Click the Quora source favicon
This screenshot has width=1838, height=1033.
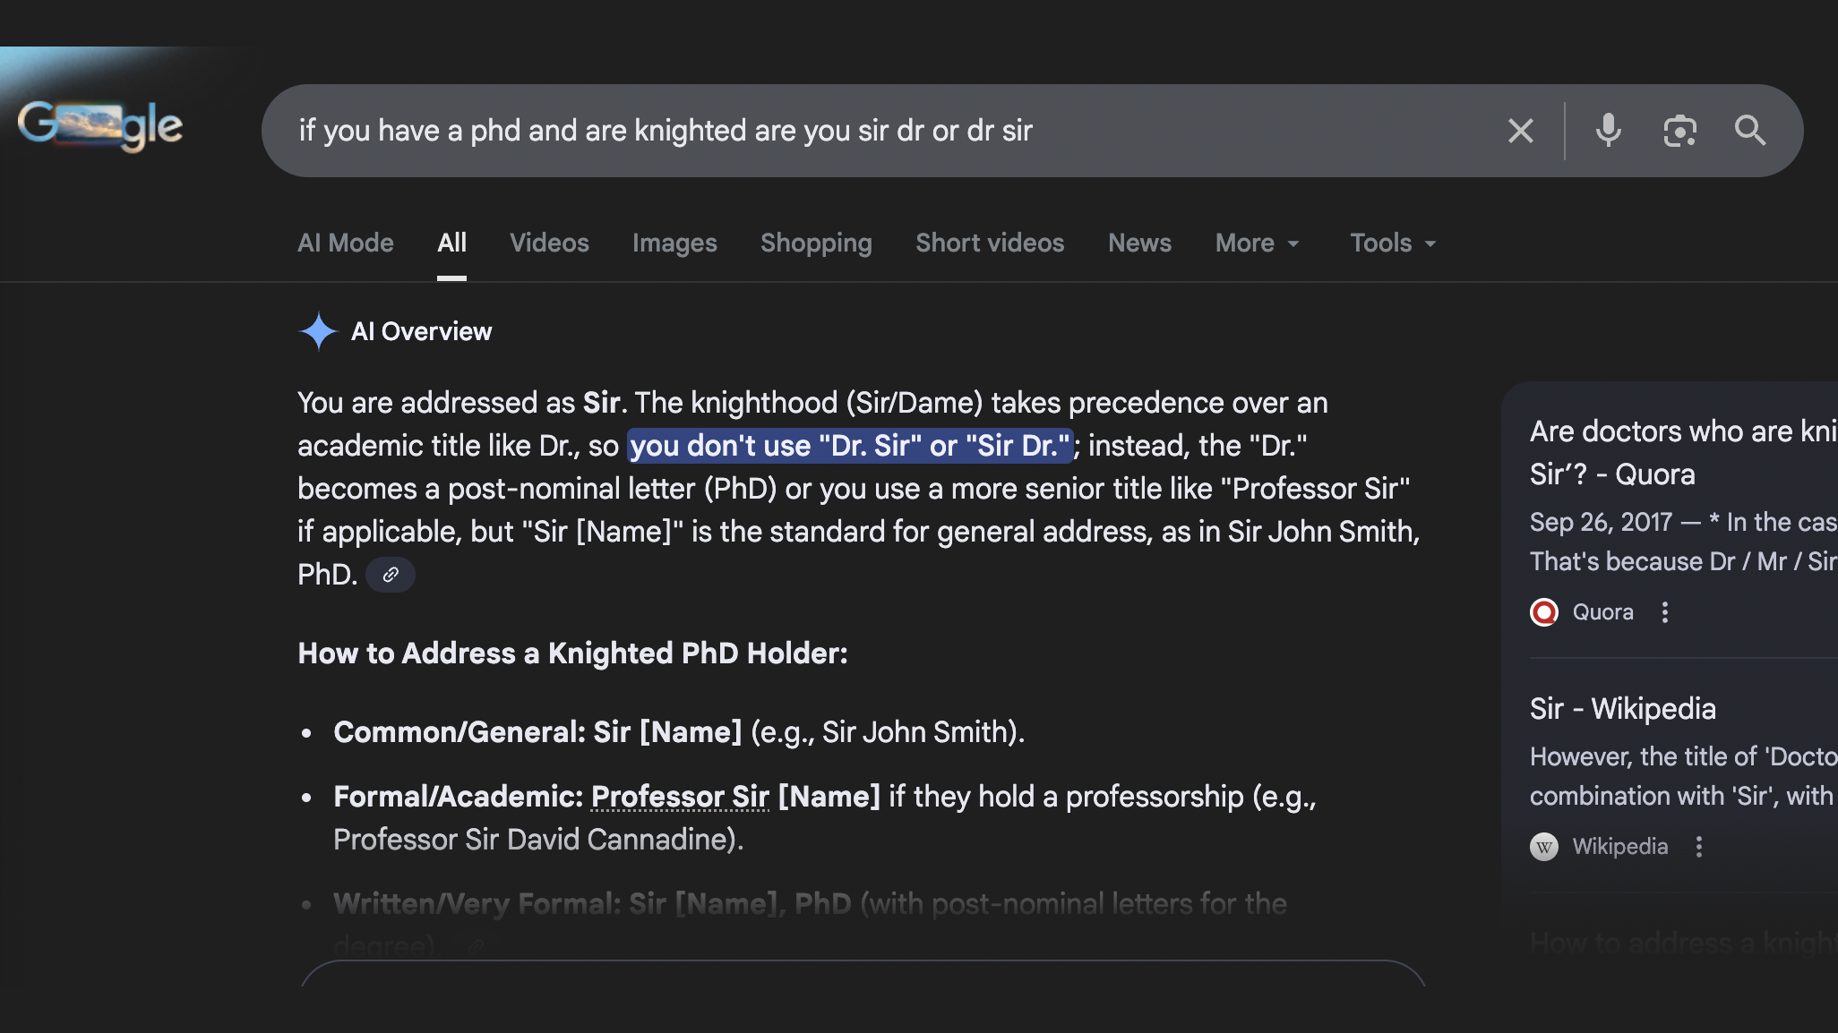[x=1543, y=612]
